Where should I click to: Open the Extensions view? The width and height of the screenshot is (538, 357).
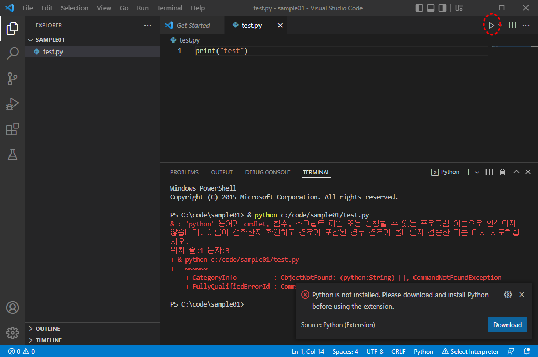13,129
